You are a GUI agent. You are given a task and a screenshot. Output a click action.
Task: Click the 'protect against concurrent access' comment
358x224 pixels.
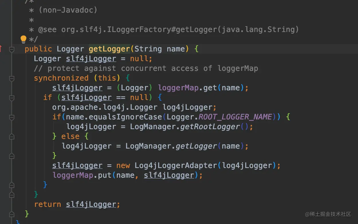tap(146, 69)
